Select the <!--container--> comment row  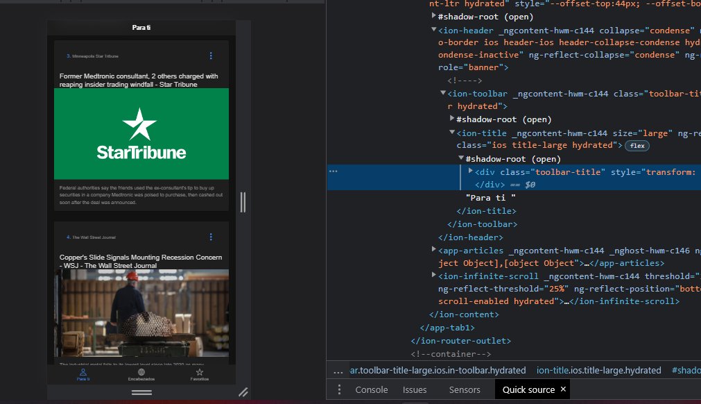coord(451,354)
